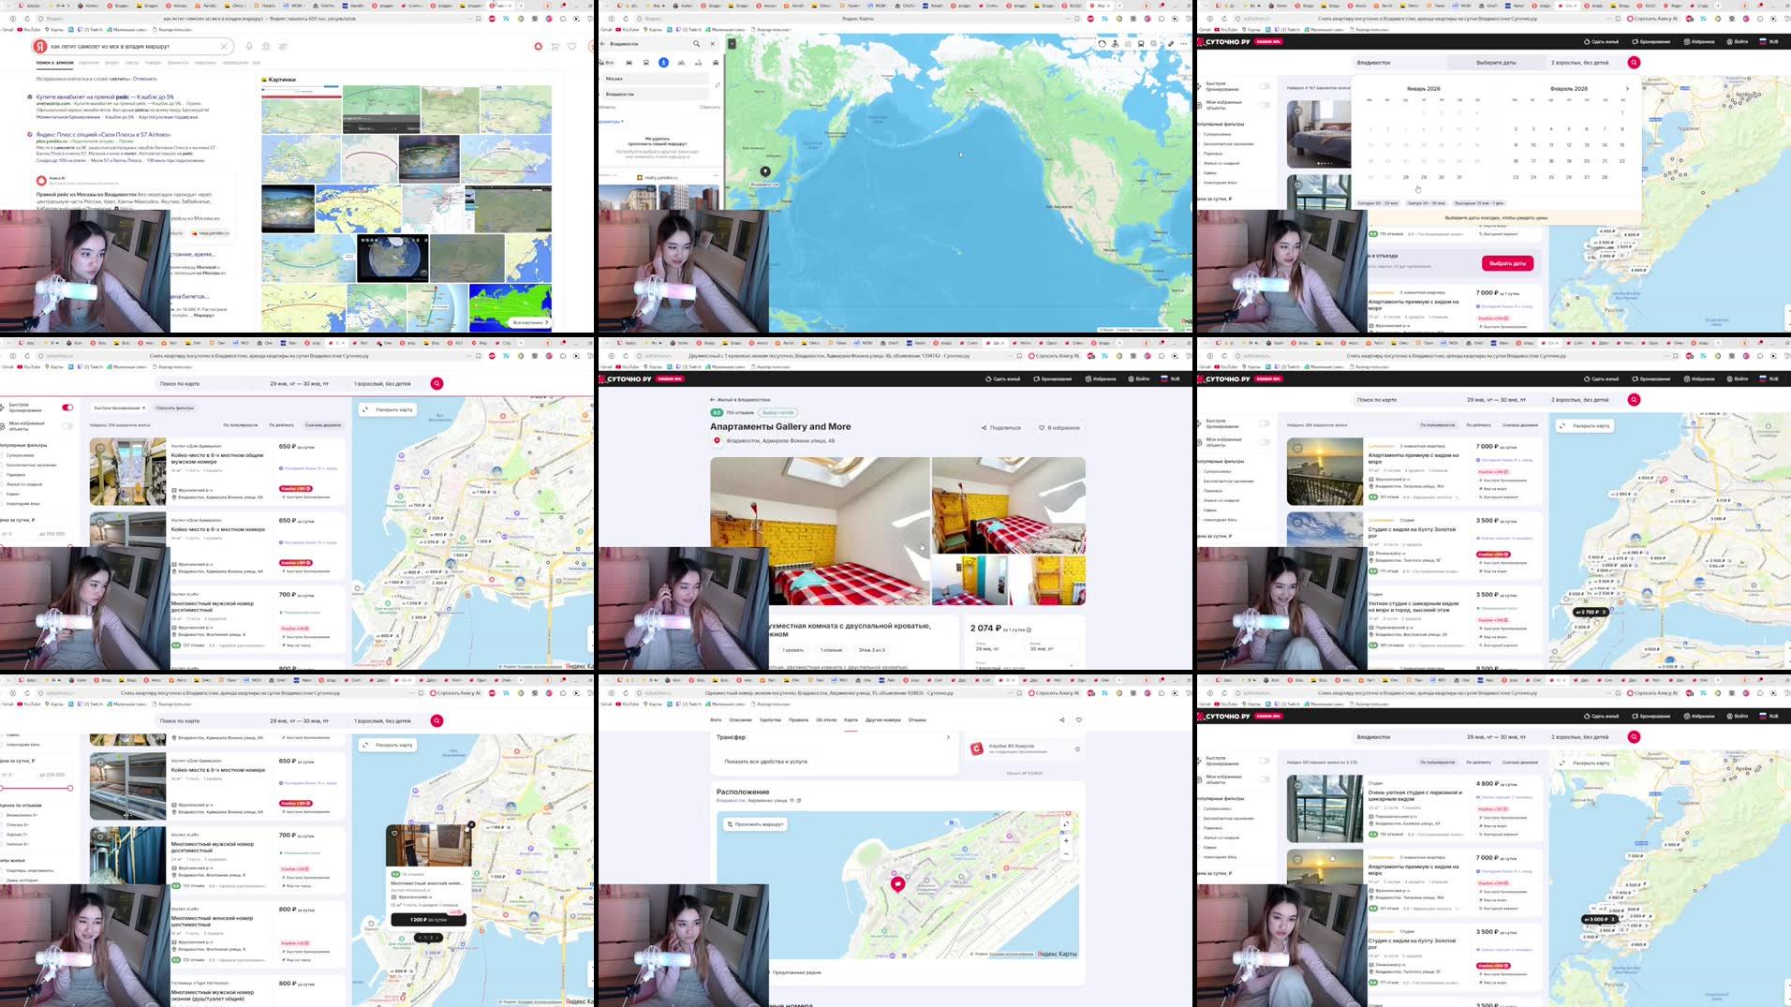Click the Проложить маршрут button
The height and width of the screenshot is (1007, 1791).
coord(755,824)
